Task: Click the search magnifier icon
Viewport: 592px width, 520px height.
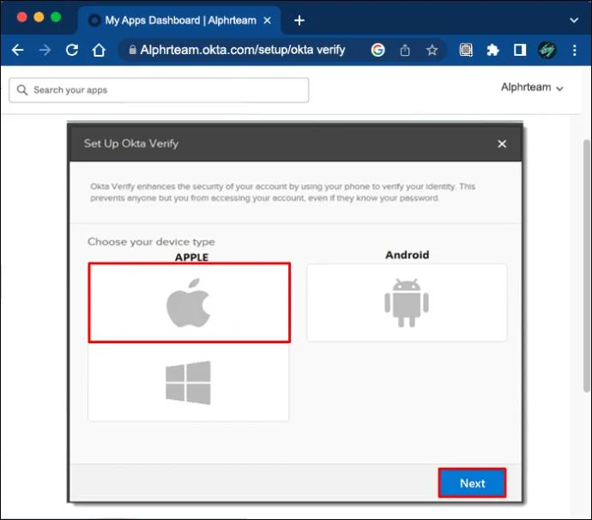Action: [22, 90]
